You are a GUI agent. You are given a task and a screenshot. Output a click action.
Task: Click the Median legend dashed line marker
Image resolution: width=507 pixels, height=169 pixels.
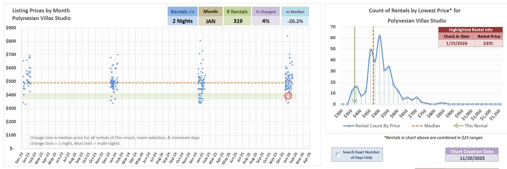coord(417,126)
